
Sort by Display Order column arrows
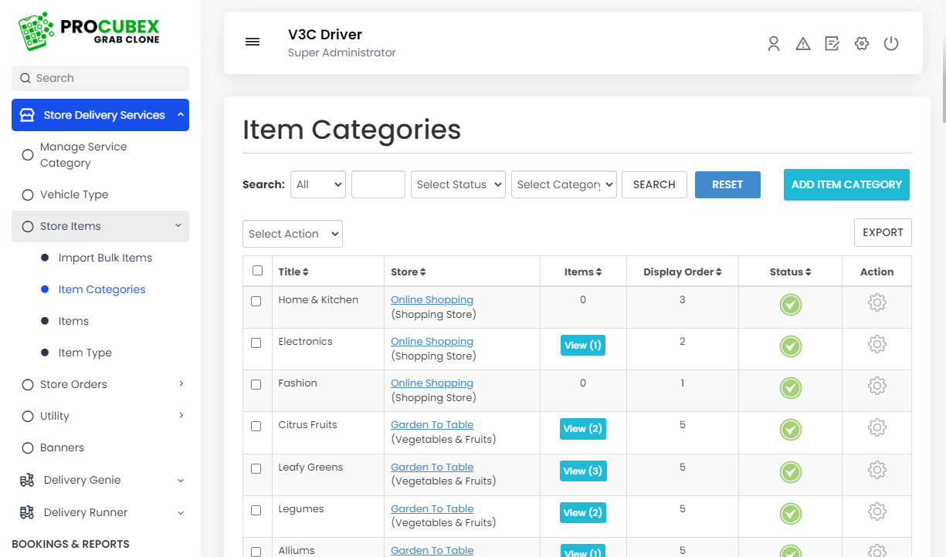[x=719, y=272]
